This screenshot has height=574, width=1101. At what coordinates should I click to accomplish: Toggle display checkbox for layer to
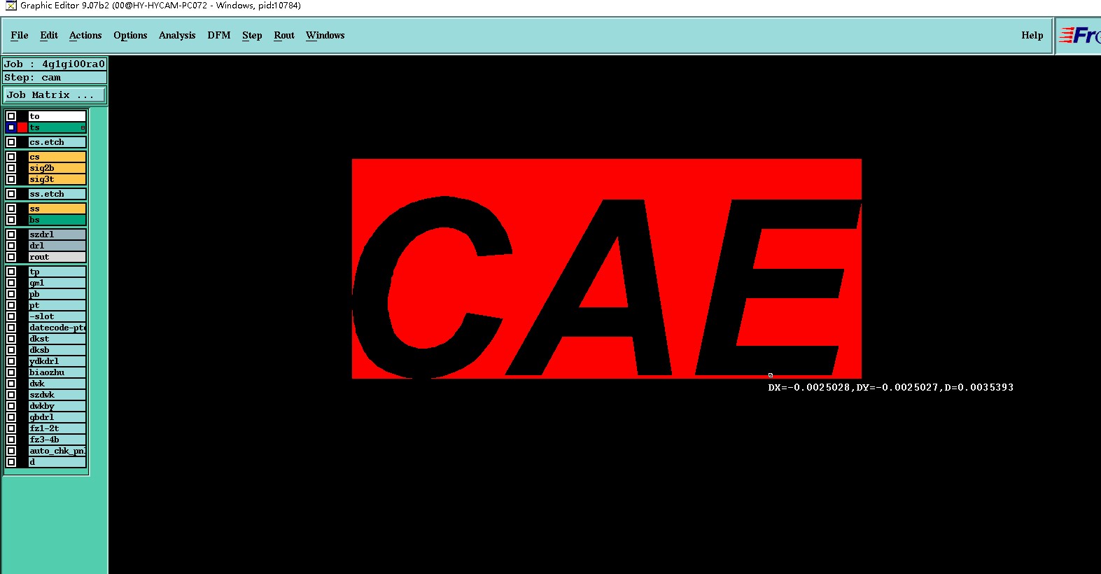11,116
